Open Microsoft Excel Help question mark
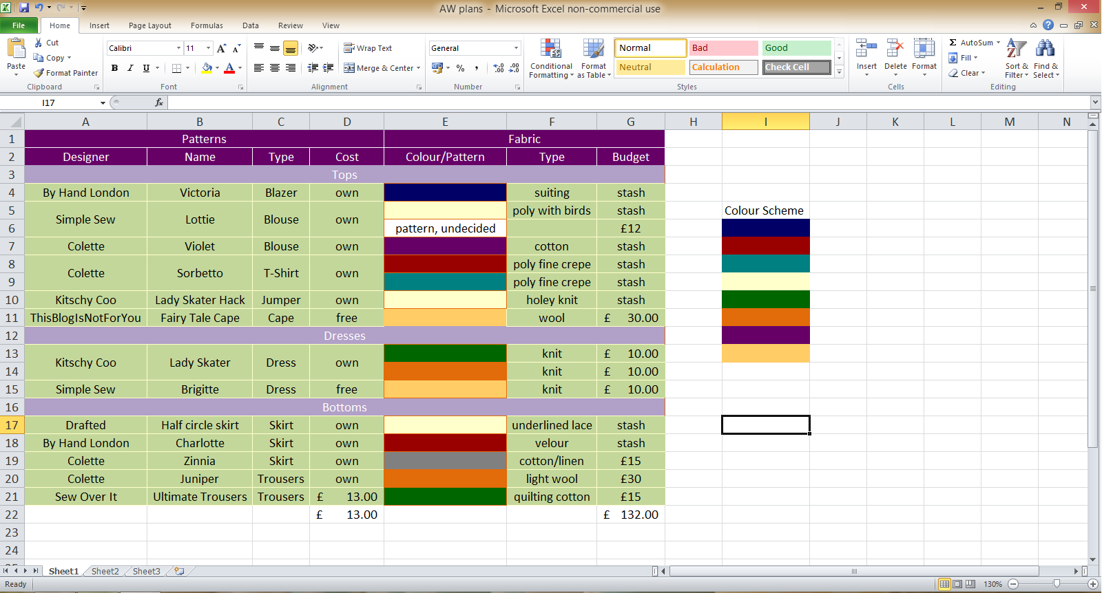The height and width of the screenshot is (593, 1102). [1048, 25]
